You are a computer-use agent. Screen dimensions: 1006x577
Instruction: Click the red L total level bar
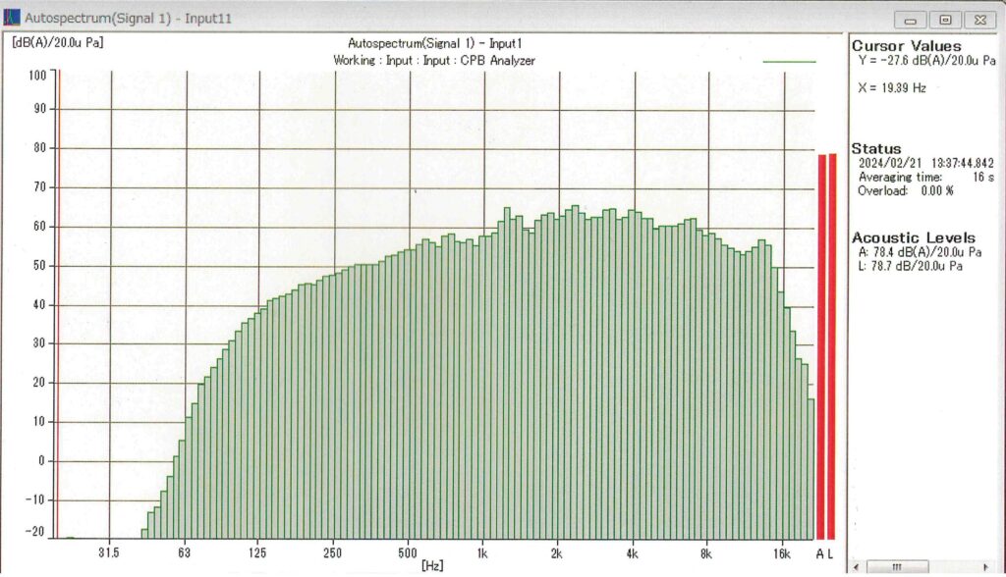pos(831,346)
